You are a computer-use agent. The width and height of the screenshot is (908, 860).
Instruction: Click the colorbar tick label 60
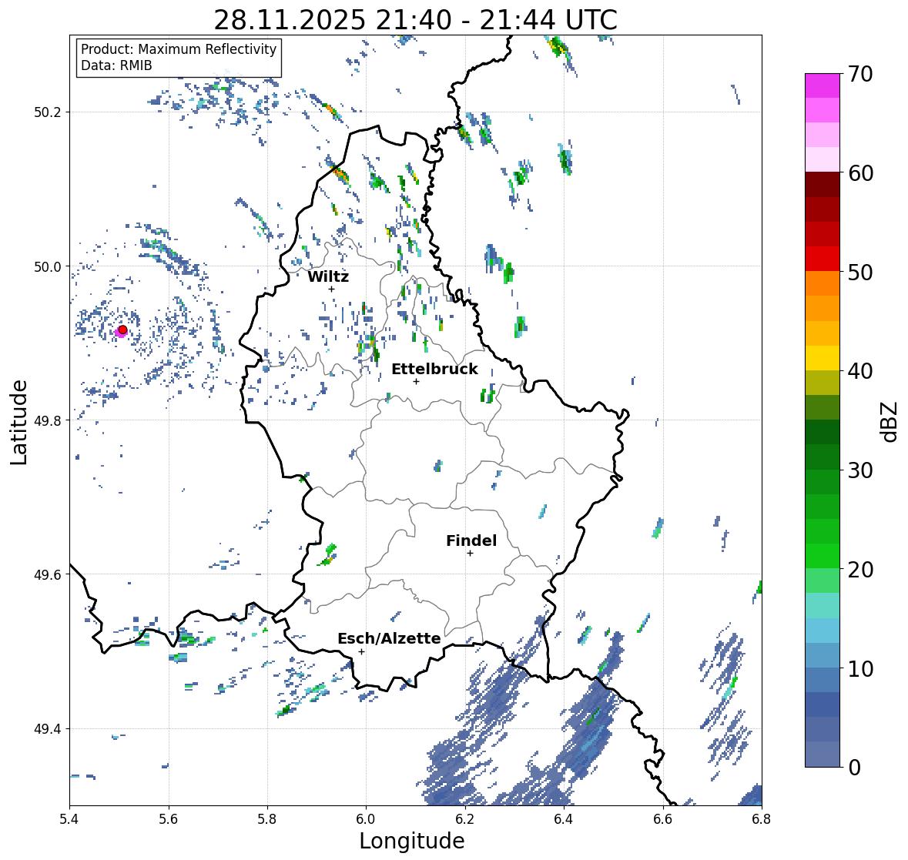tap(860, 173)
